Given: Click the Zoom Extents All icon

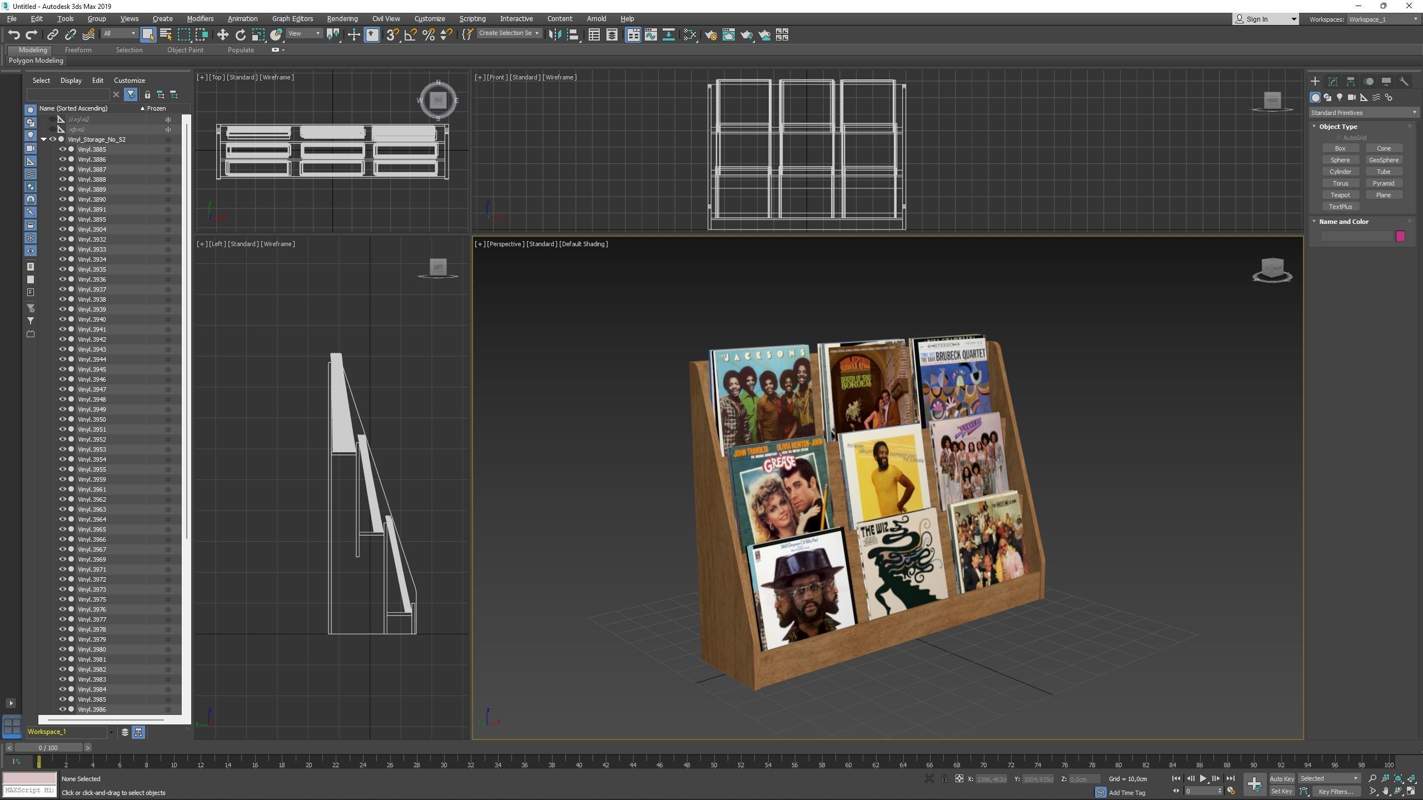Looking at the screenshot, I should pyautogui.click(x=1411, y=778).
